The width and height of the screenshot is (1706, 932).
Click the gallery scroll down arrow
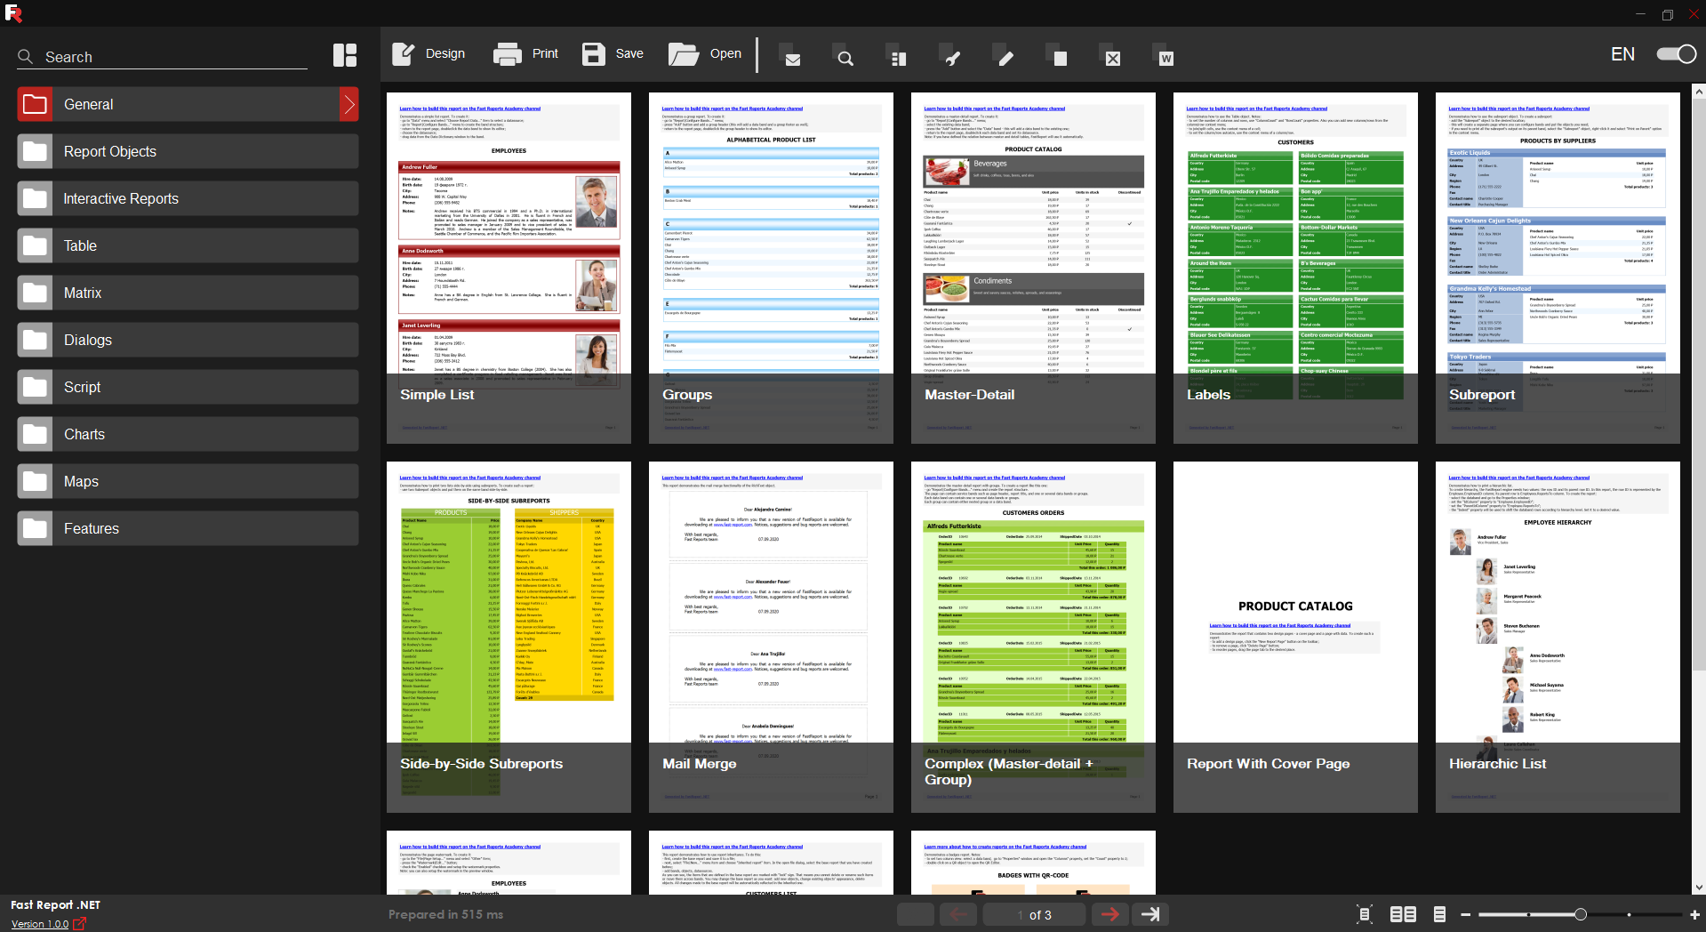pos(1699,888)
